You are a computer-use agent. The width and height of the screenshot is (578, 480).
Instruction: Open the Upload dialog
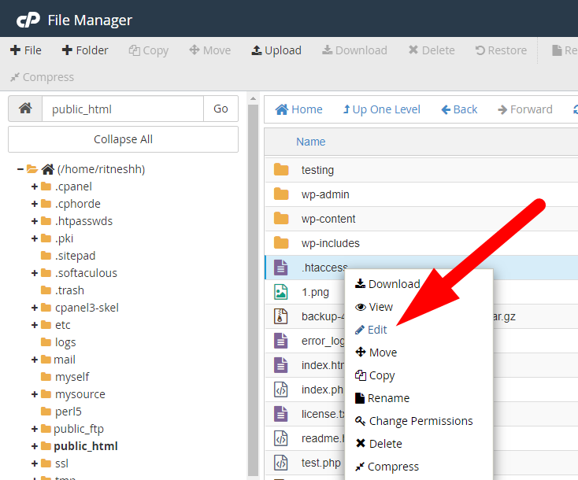point(276,50)
